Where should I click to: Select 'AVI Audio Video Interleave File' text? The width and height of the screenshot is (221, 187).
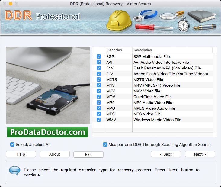point(161,62)
